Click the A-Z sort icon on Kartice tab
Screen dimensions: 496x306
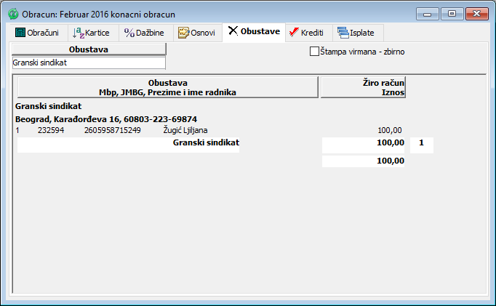click(x=78, y=33)
